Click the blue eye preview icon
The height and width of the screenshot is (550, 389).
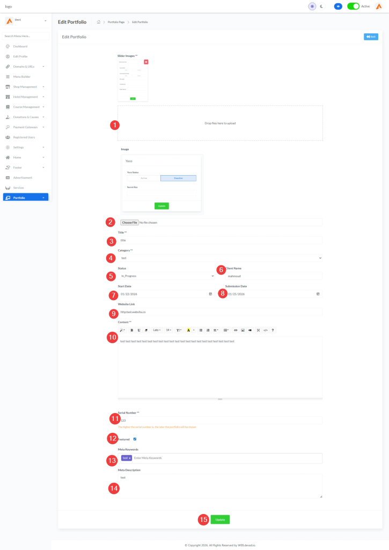click(338, 6)
